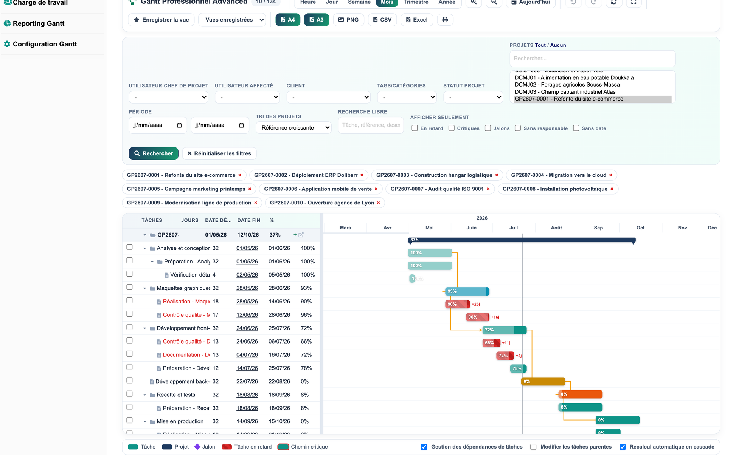Open Utilisateur chef de projet dropdown

[x=169, y=97]
